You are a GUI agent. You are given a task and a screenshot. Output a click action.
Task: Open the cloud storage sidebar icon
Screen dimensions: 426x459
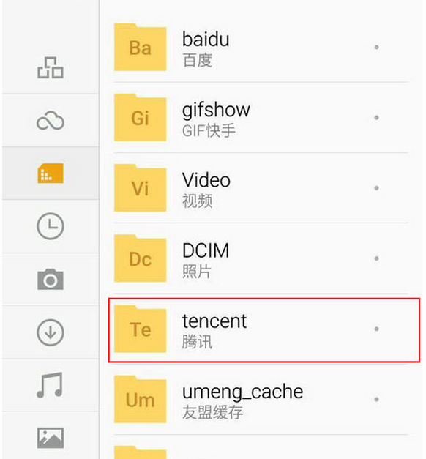point(51,121)
